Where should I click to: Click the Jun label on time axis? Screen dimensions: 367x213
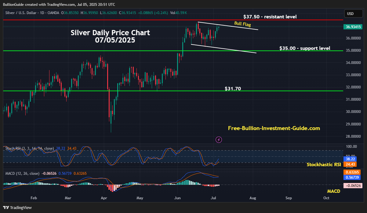point(177,198)
